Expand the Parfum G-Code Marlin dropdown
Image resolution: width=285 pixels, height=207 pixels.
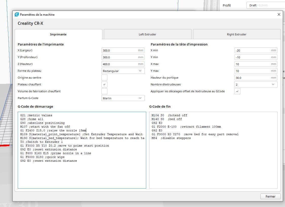tap(123, 98)
